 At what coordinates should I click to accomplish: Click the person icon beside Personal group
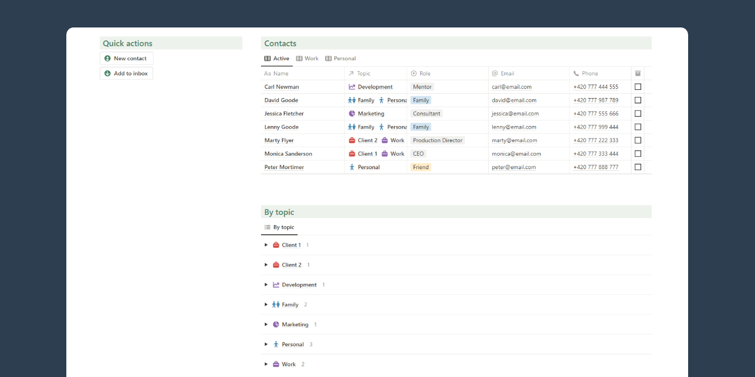pyautogui.click(x=276, y=345)
